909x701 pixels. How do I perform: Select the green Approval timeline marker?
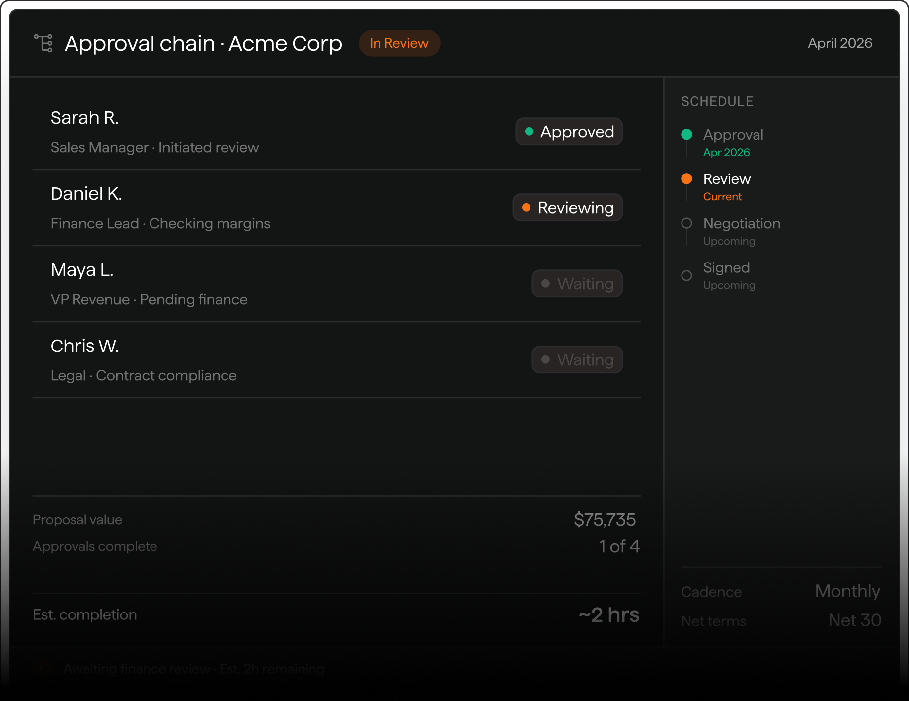coord(686,134)
